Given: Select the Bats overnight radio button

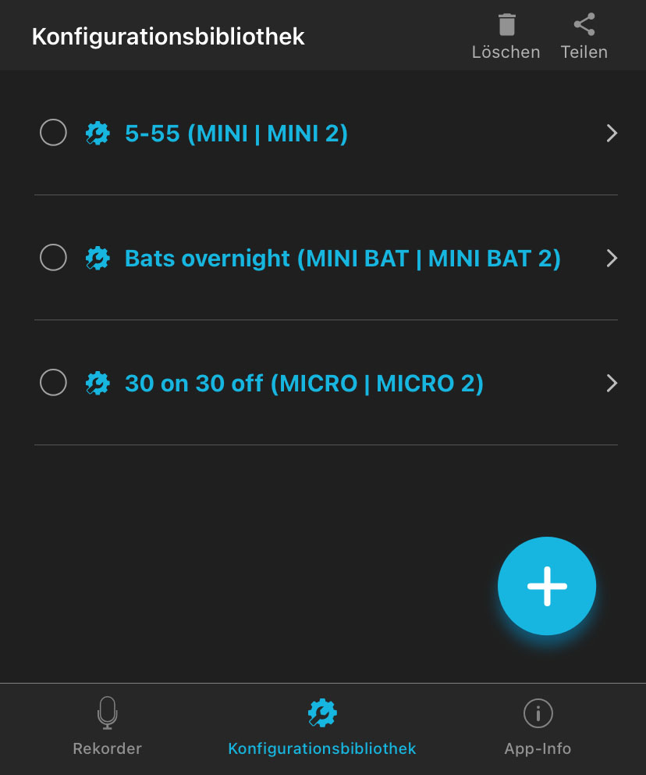Looking at the screenshot, I should click(x=53, y=257).
